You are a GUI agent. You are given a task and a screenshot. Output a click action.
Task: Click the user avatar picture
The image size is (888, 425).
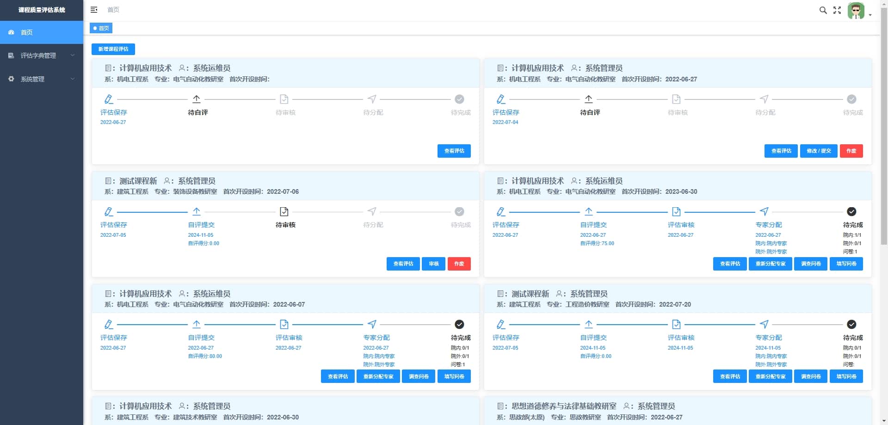[856, 11]
